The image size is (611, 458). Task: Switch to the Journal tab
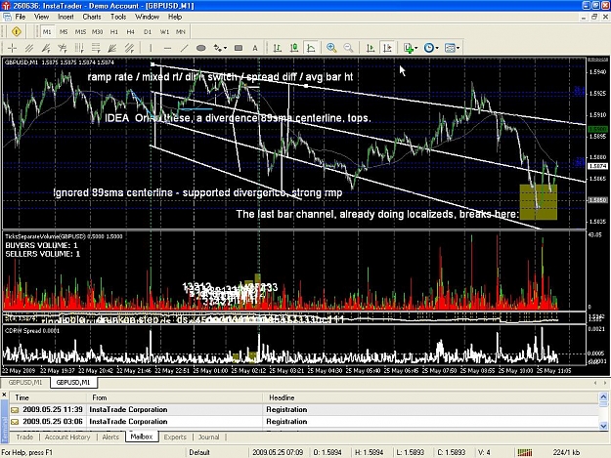click(x=209, y=437)
